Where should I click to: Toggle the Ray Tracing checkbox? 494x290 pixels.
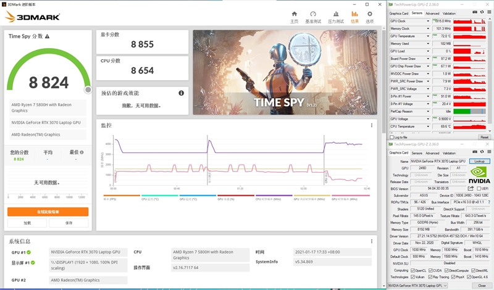click(430, 277)
